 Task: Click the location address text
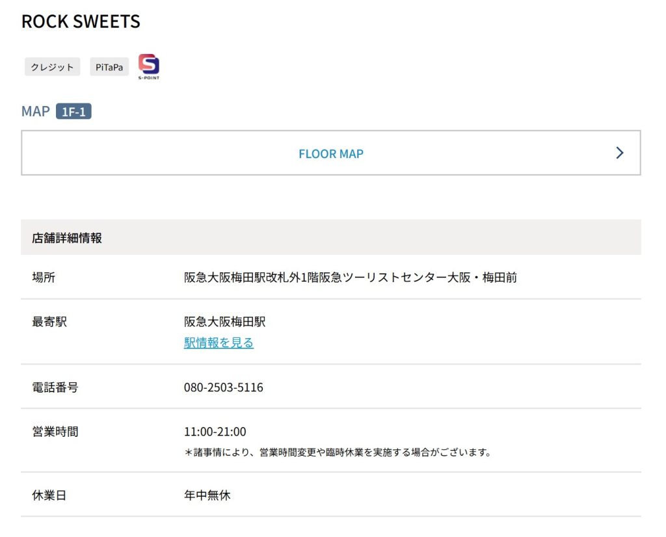point(351,277)
